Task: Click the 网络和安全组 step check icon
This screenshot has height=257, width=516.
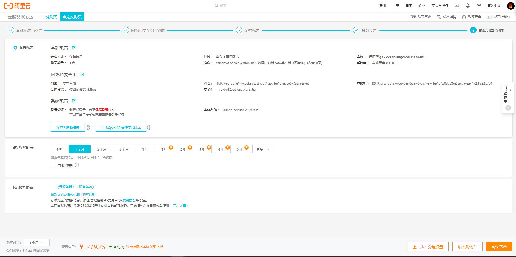Action: (x=126, y=30)
